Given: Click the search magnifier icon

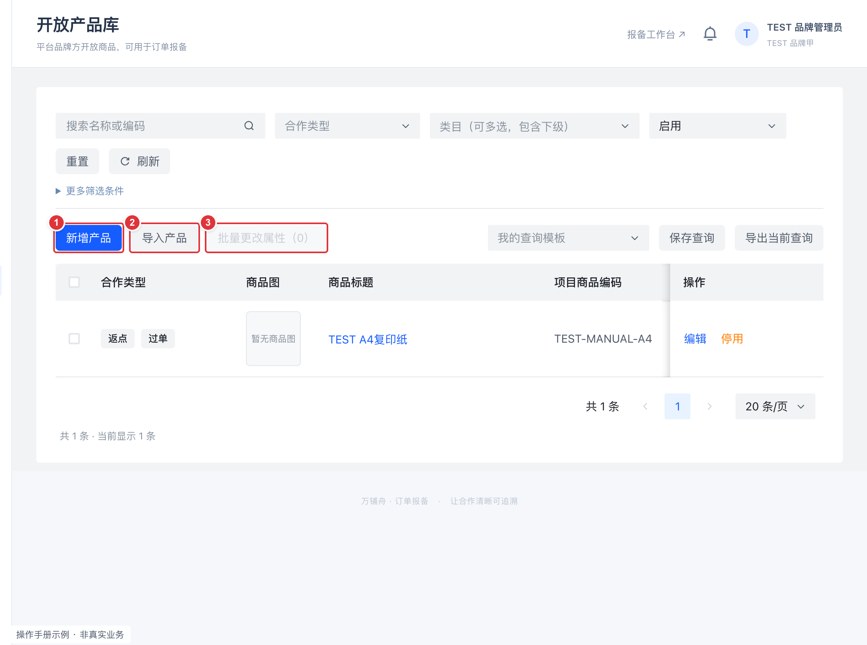Looking at the screenshot, I should coord(249,126).
